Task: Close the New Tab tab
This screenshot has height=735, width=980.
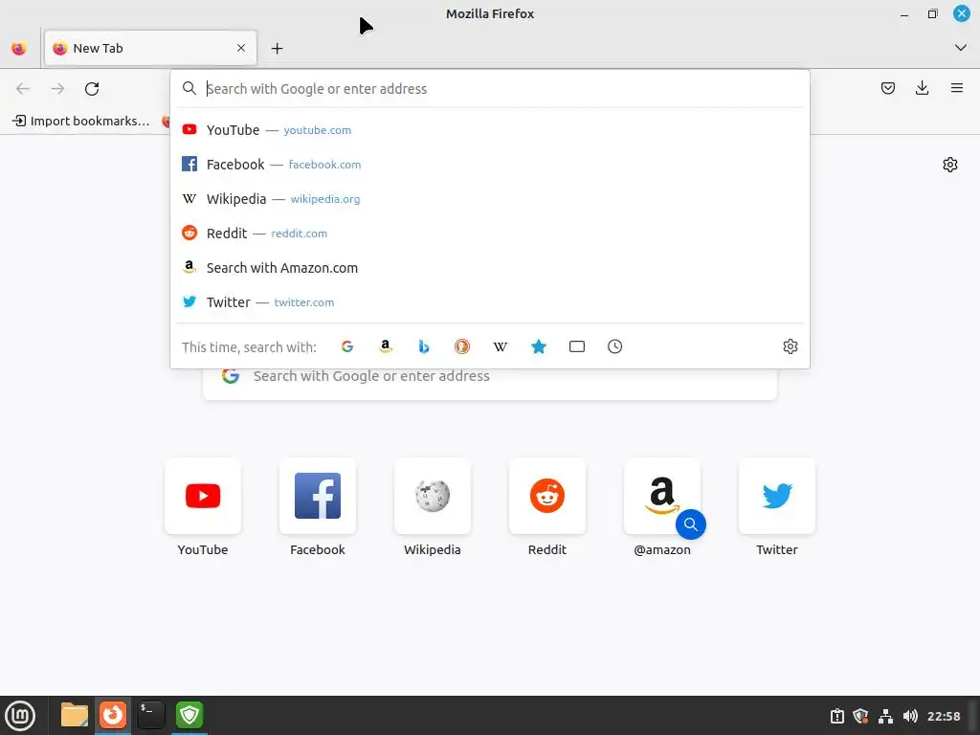Action: [x=241, y=48]
